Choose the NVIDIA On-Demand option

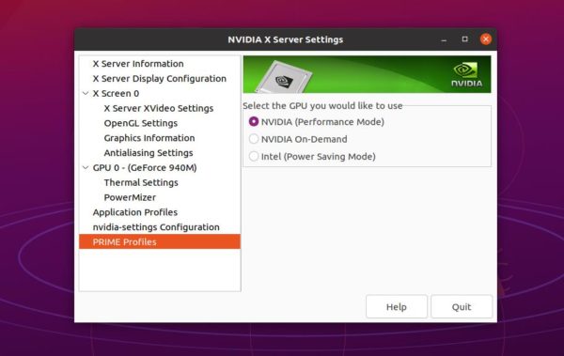(254, 139)
